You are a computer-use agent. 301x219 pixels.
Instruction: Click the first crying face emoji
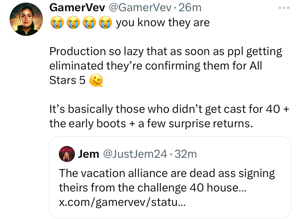57,23
